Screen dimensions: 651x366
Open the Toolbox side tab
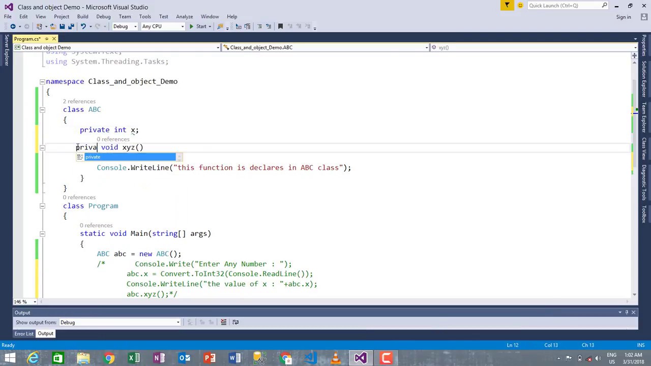click(644, 215)
